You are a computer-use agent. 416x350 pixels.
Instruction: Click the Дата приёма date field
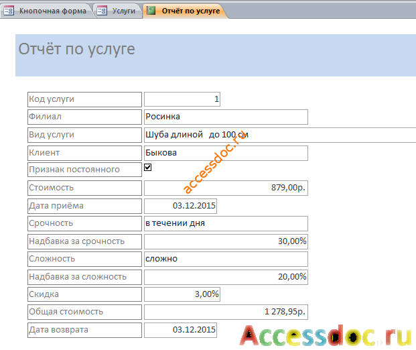[180, 206]
